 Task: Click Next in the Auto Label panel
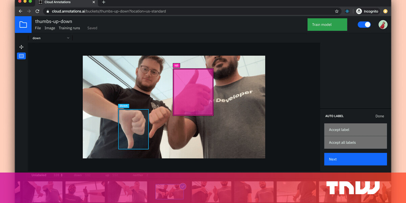[355, 159]
